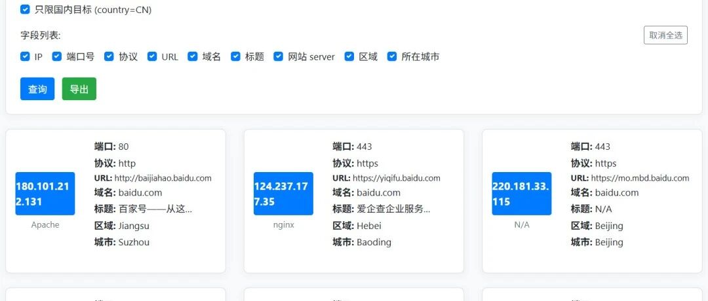The width and height of the screenshot is (708, 301).
Task: Click the green 导出 button
Action: tap(79, 89)
